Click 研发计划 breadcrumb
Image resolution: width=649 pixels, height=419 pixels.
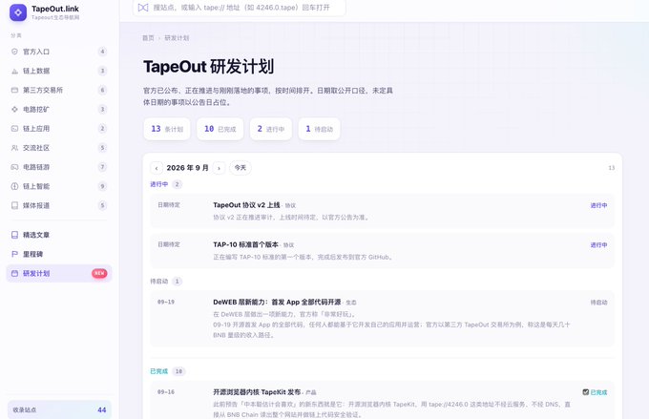(x=177, y=37)
